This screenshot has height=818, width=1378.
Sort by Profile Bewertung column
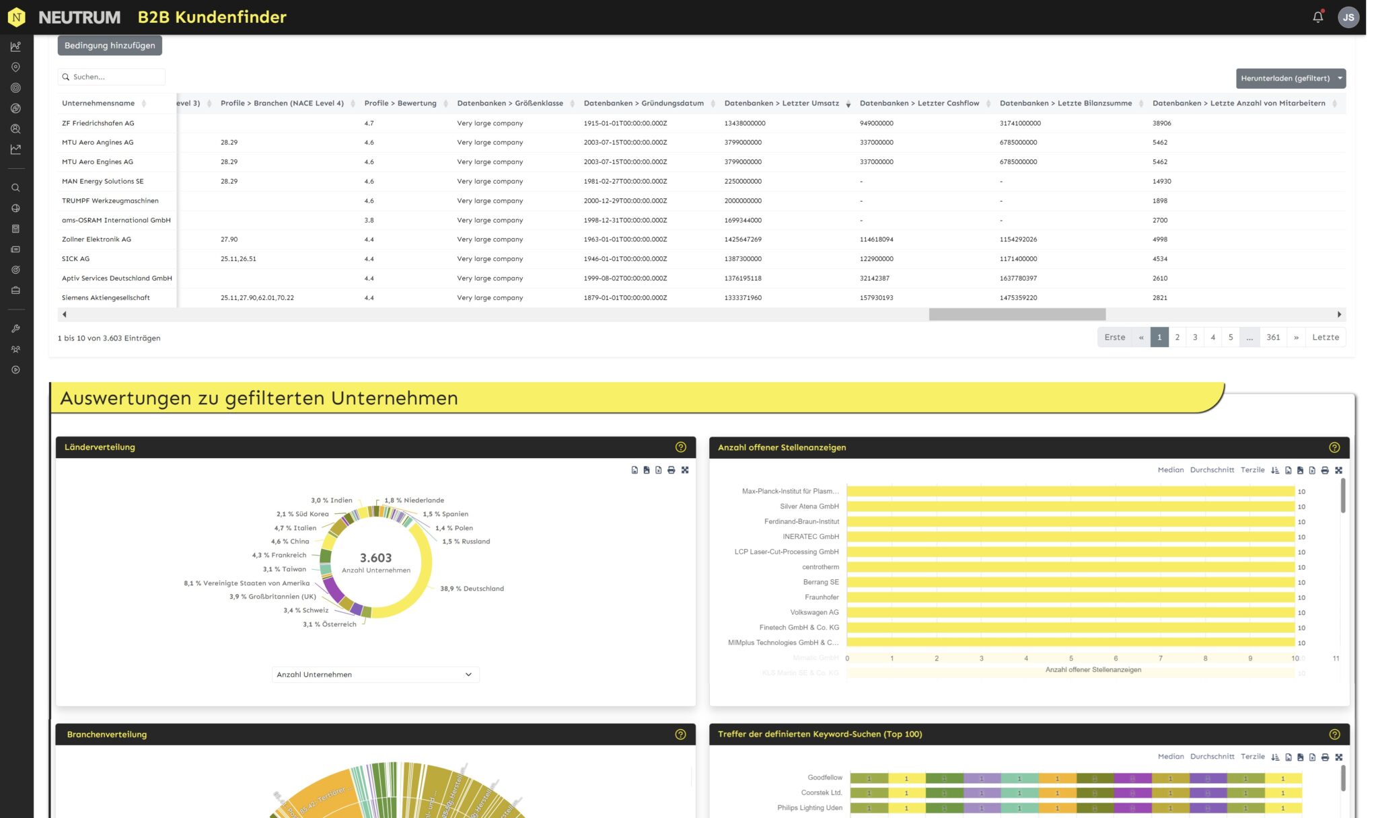[406, 104]
